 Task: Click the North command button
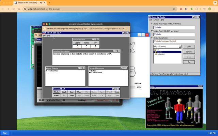tap(57, 92)
